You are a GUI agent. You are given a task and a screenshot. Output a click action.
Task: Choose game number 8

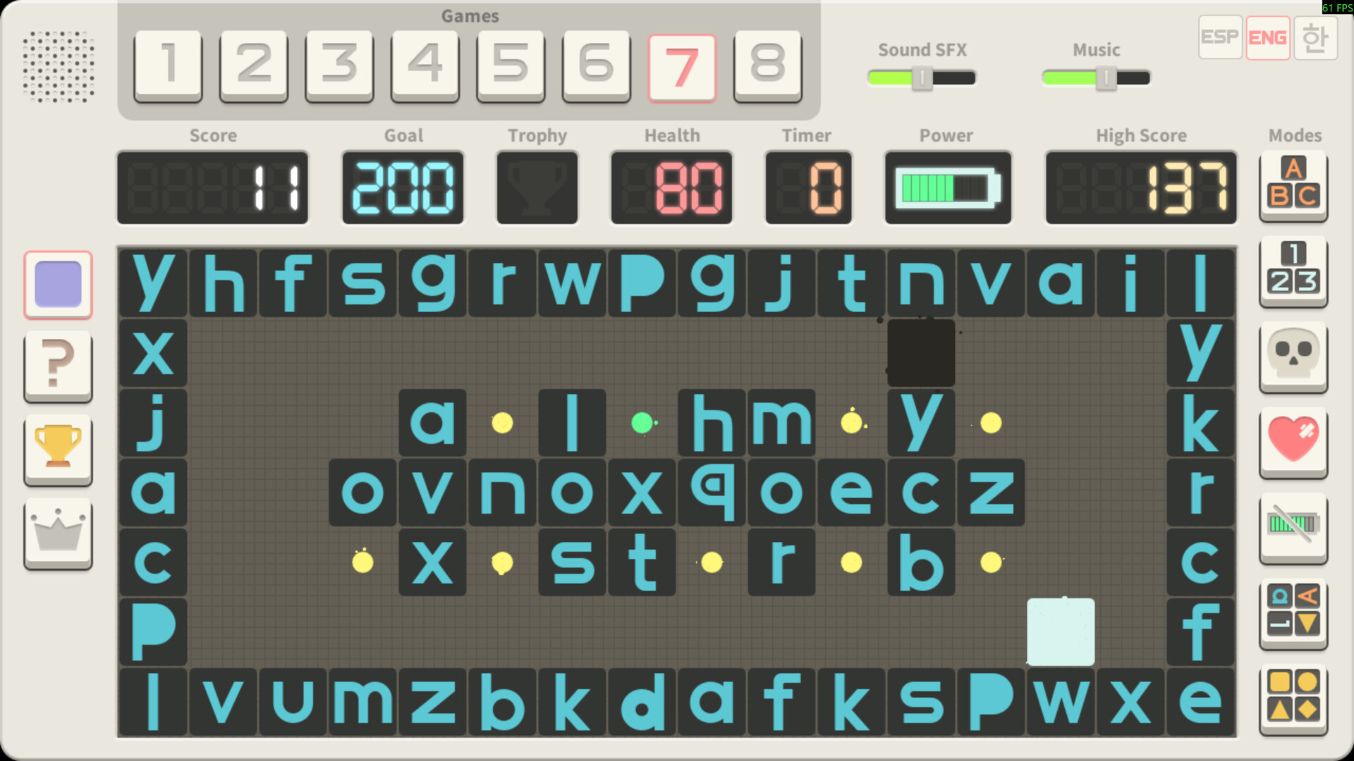pyautogui.click(x=767, y=65)
